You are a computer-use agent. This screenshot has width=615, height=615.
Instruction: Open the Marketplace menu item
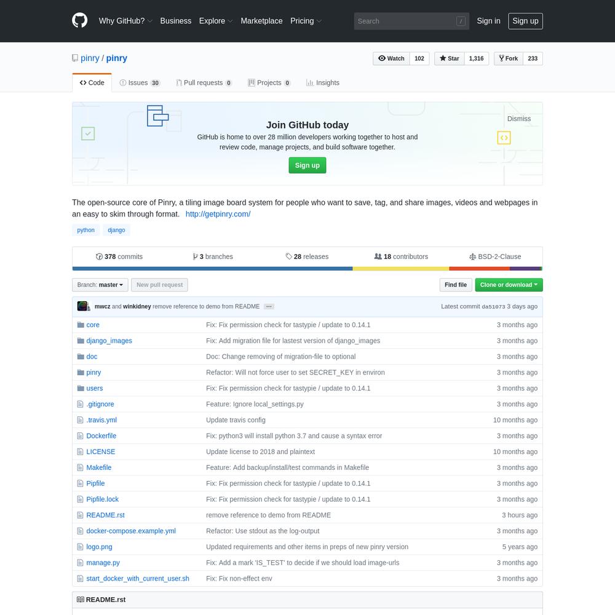pos(261,21)
